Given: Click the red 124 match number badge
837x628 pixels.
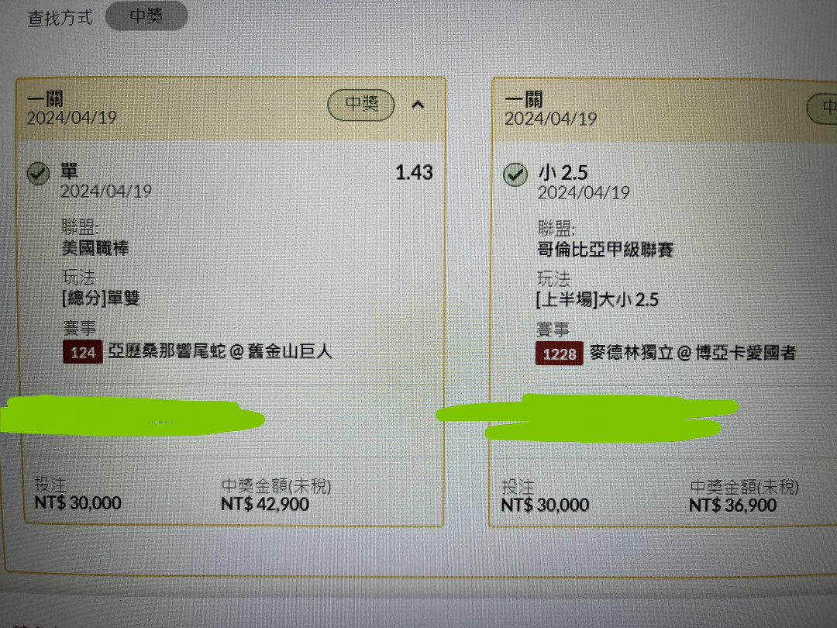Looking at the screenshot, I should pos(83,352).
